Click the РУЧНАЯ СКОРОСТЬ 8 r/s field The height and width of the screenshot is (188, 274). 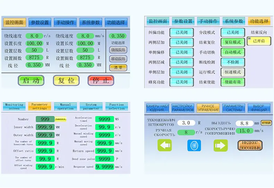click(x=186, y=132)
